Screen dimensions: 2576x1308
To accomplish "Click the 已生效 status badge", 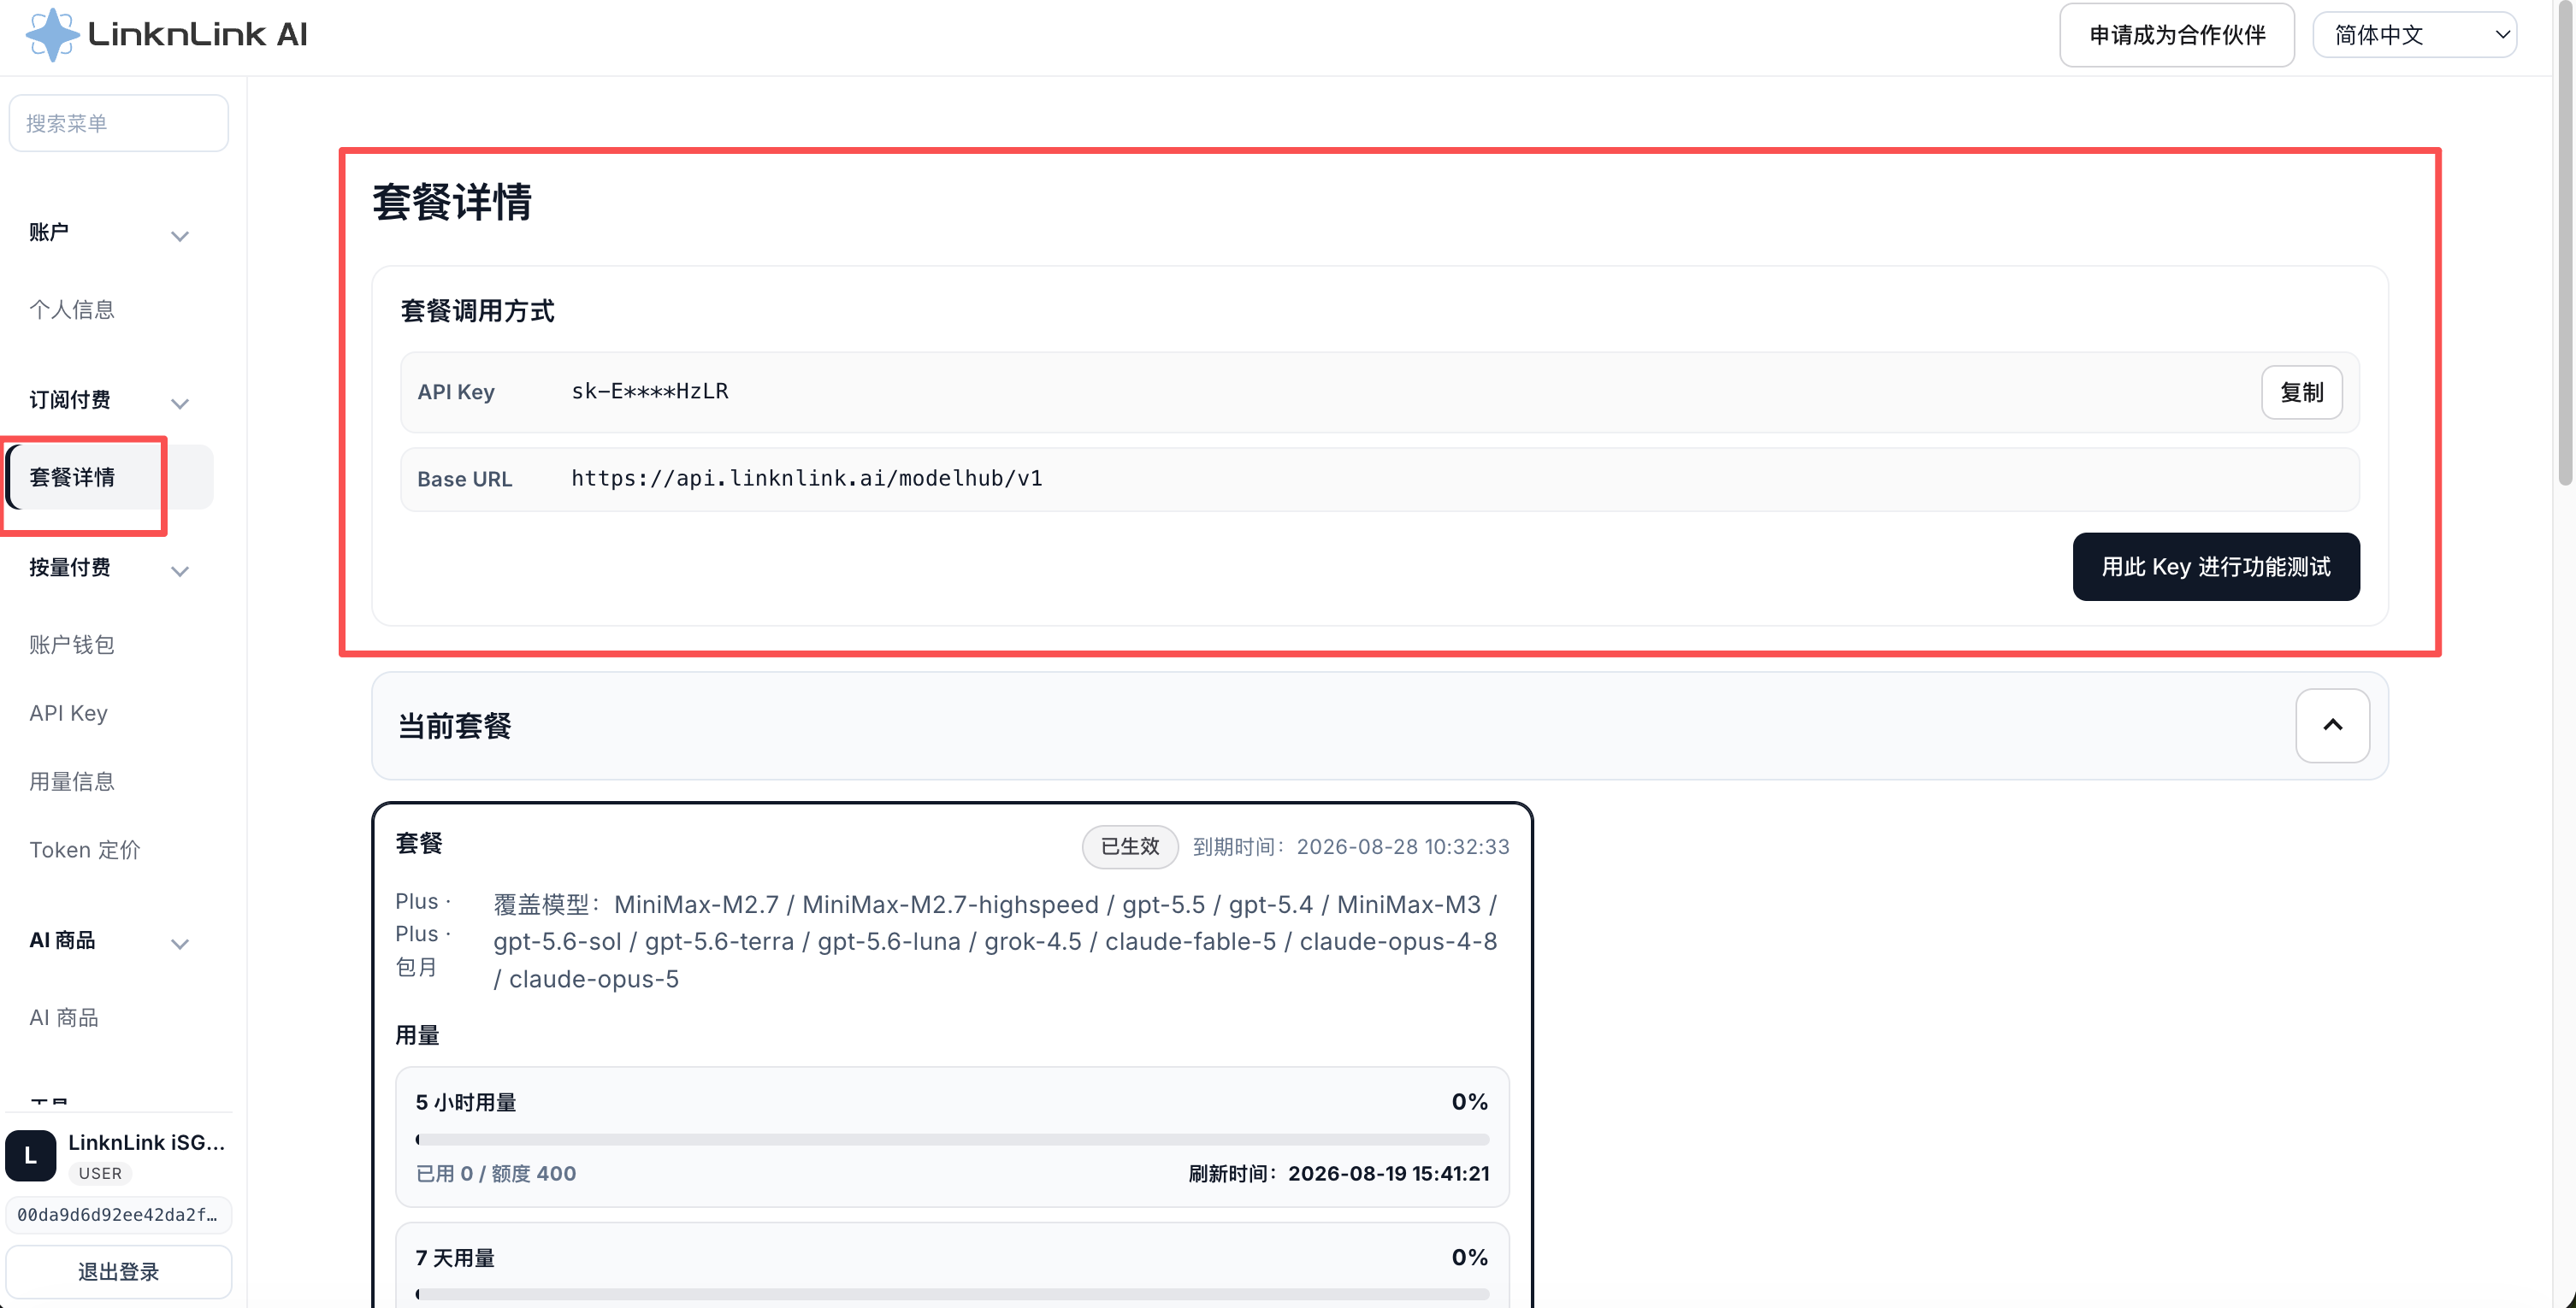I will pyautogui.click(x=1130, y=846).
